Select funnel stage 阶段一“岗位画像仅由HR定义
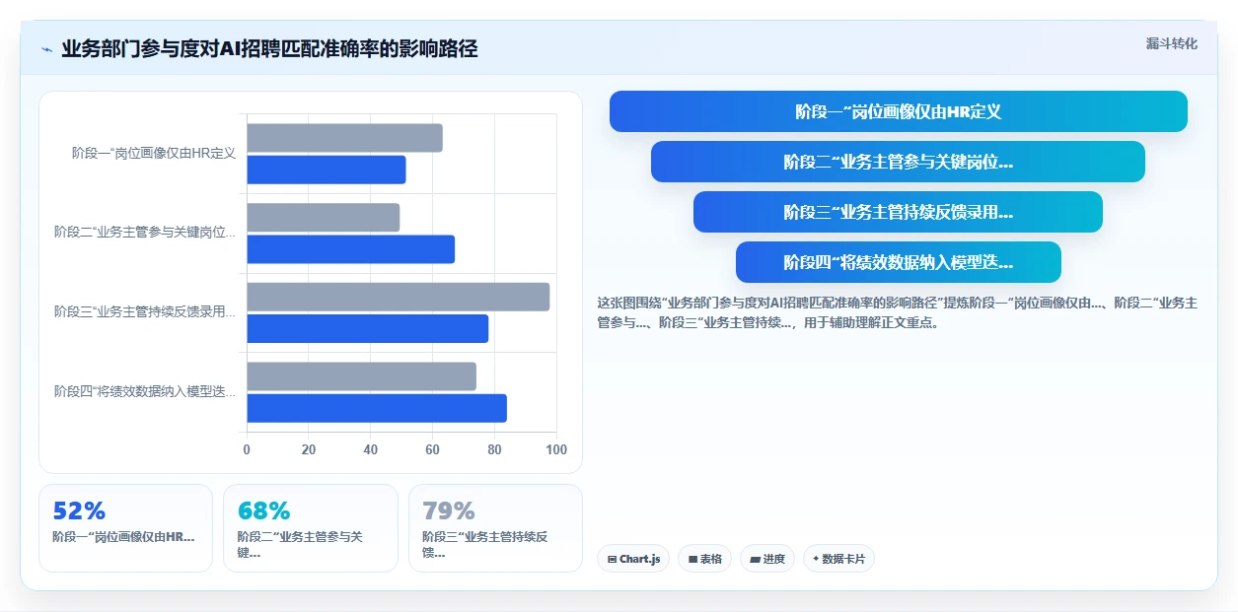The width and height of the screenshot is (1238, 612). tap(899, 111)
